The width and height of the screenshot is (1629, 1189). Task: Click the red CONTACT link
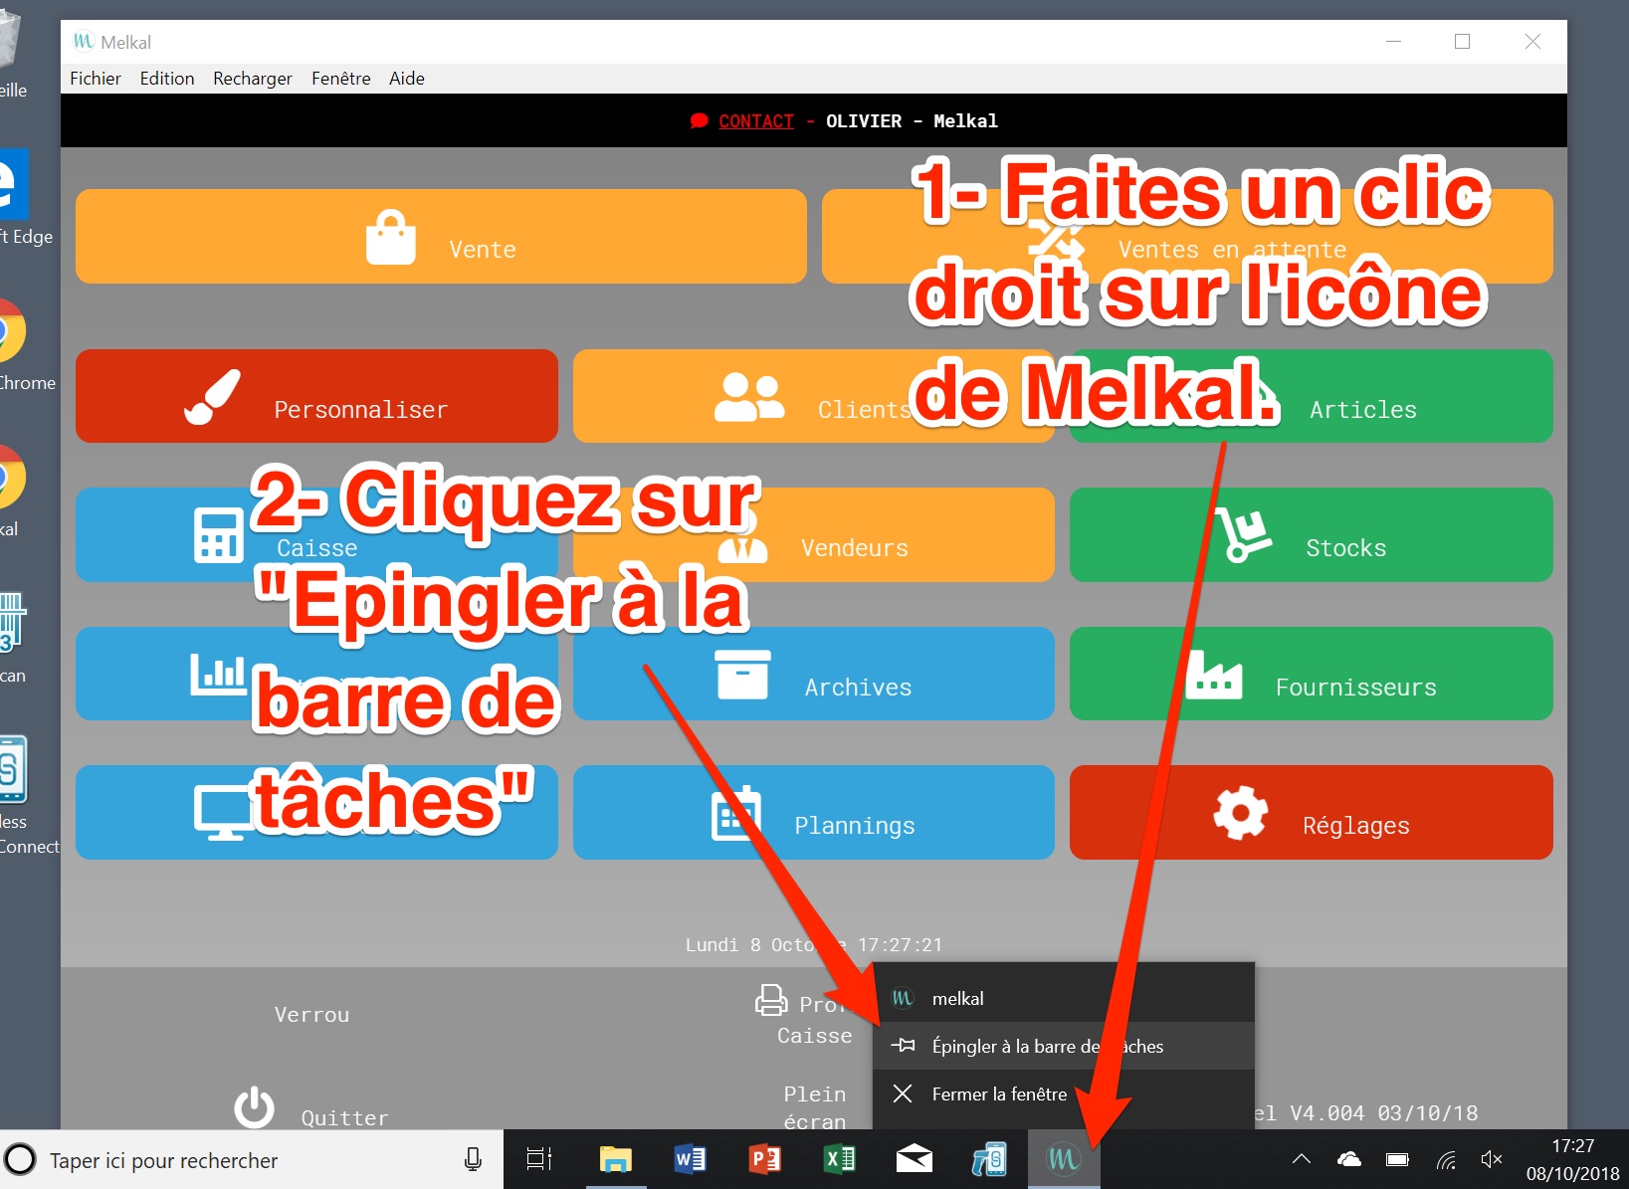pos(756,121)
